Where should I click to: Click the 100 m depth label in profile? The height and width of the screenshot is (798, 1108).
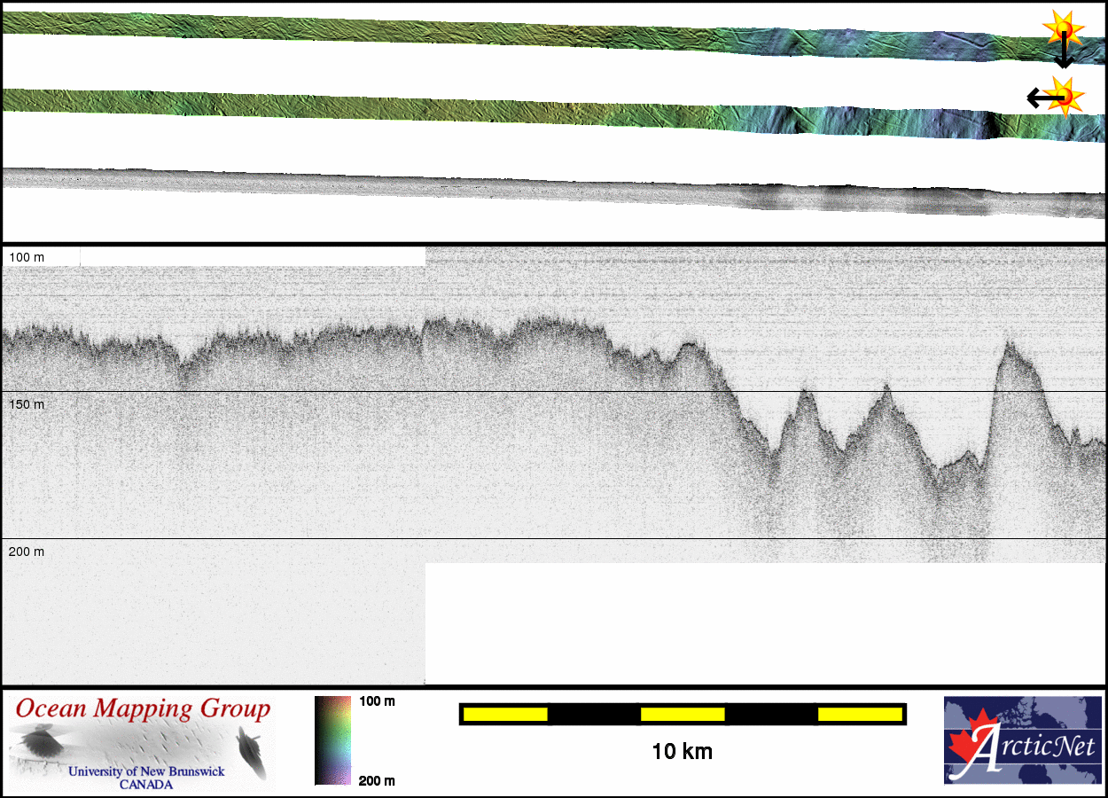click(27, 257)
